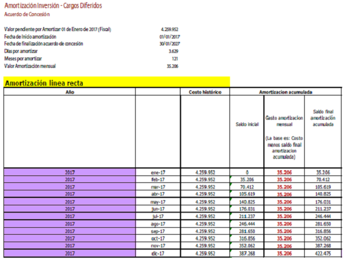Viewport: 345px width, 260px height.
Task: Click the 'Saldo final amortización acumulada' header
Action: 323,118
